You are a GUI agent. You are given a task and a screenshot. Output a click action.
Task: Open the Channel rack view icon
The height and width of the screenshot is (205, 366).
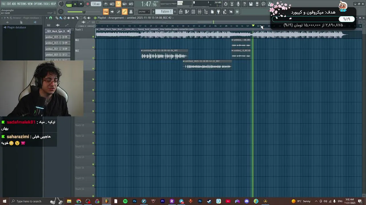click(x=193, y=12)
